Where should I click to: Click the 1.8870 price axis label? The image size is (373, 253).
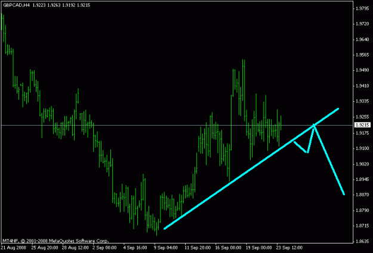click(362, 195)
